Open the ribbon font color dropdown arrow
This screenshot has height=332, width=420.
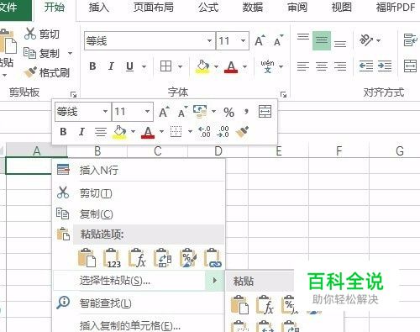(x=245, y=66)
